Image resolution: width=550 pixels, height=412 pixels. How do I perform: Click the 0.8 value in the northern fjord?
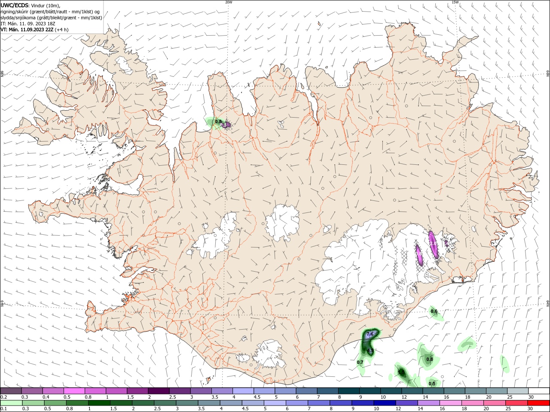click(x=218, y=122)
